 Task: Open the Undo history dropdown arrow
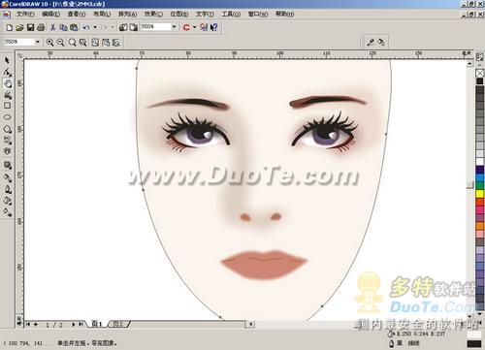pos(95,27)
